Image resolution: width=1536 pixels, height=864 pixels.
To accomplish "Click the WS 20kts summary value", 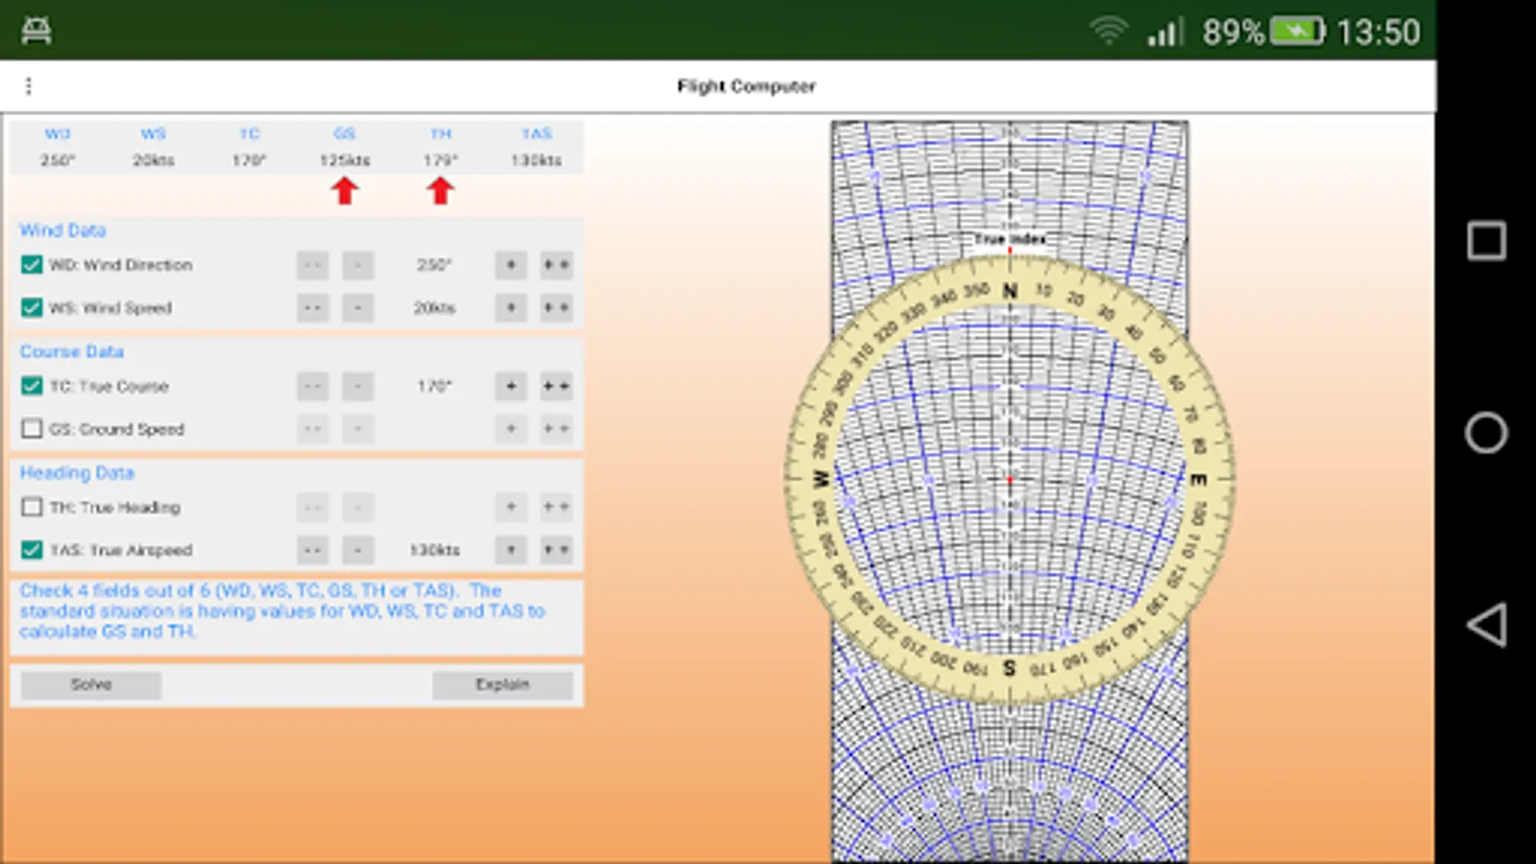I will 154,159.
